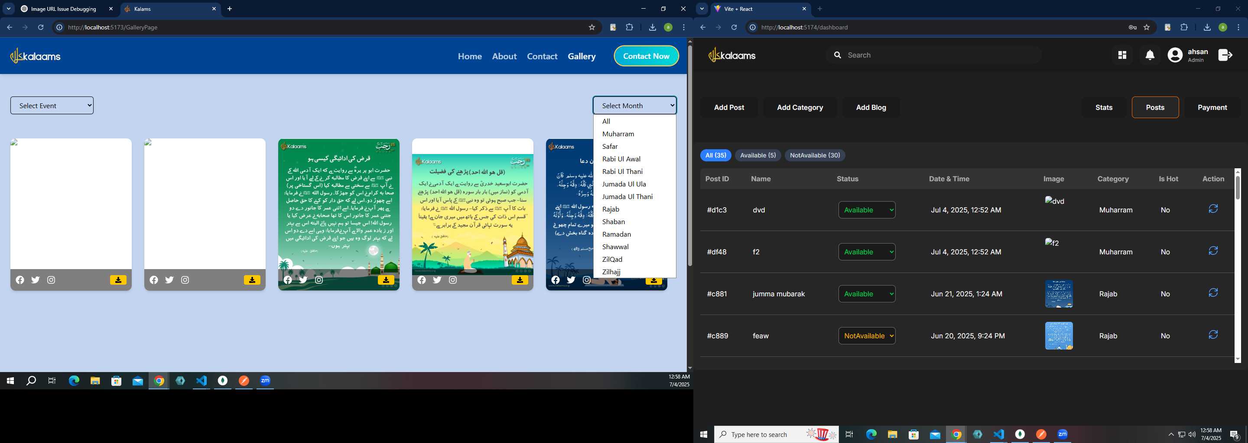Select Rabi Ul Awal in month list
Image resolution: width=1248 pixels, height=443 pixels.
point(635,159)
